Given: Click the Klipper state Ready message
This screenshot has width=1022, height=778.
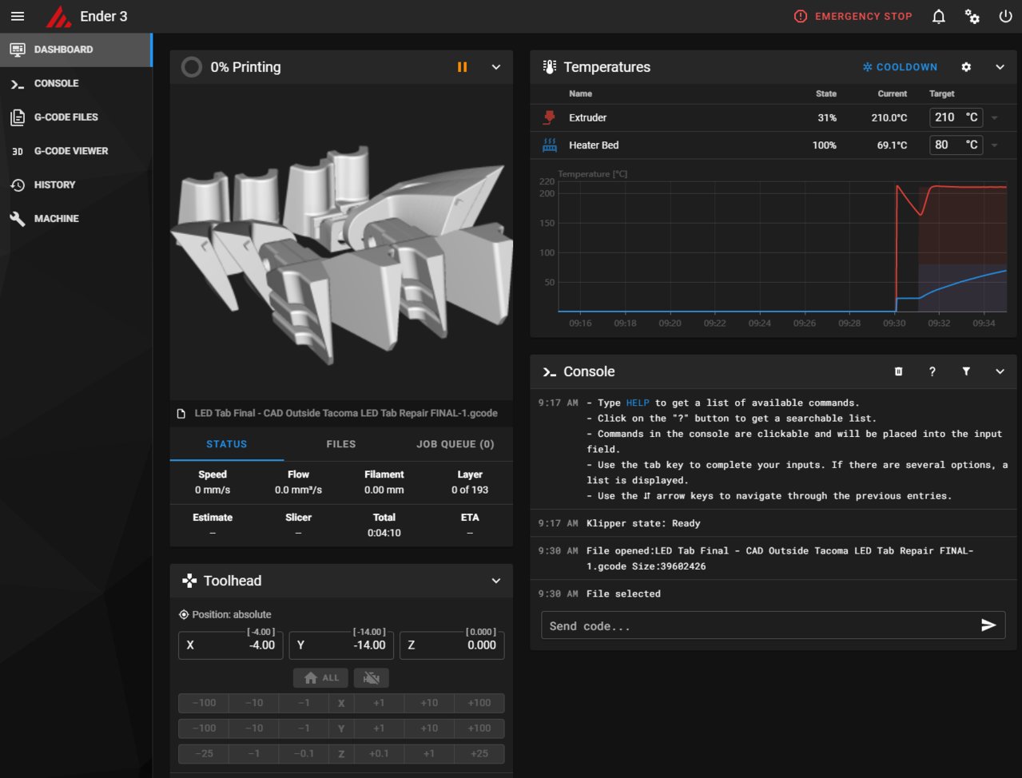Looking at the screenshot, I should click(643, 523).
